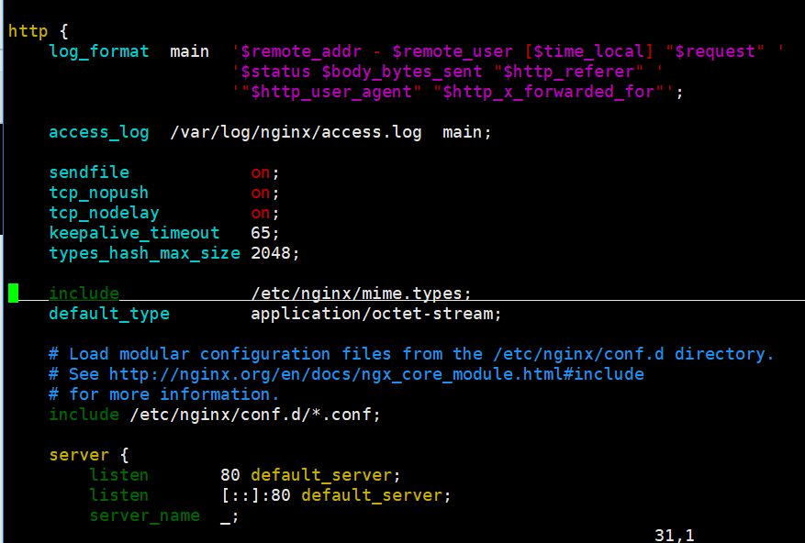Click the application/octet-stream value
Screen dimensions: 805x543
375,314
